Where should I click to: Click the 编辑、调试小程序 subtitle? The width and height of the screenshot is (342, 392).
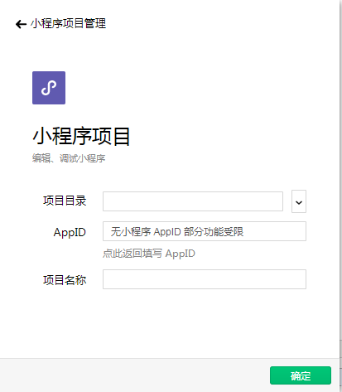coord(69,158)
